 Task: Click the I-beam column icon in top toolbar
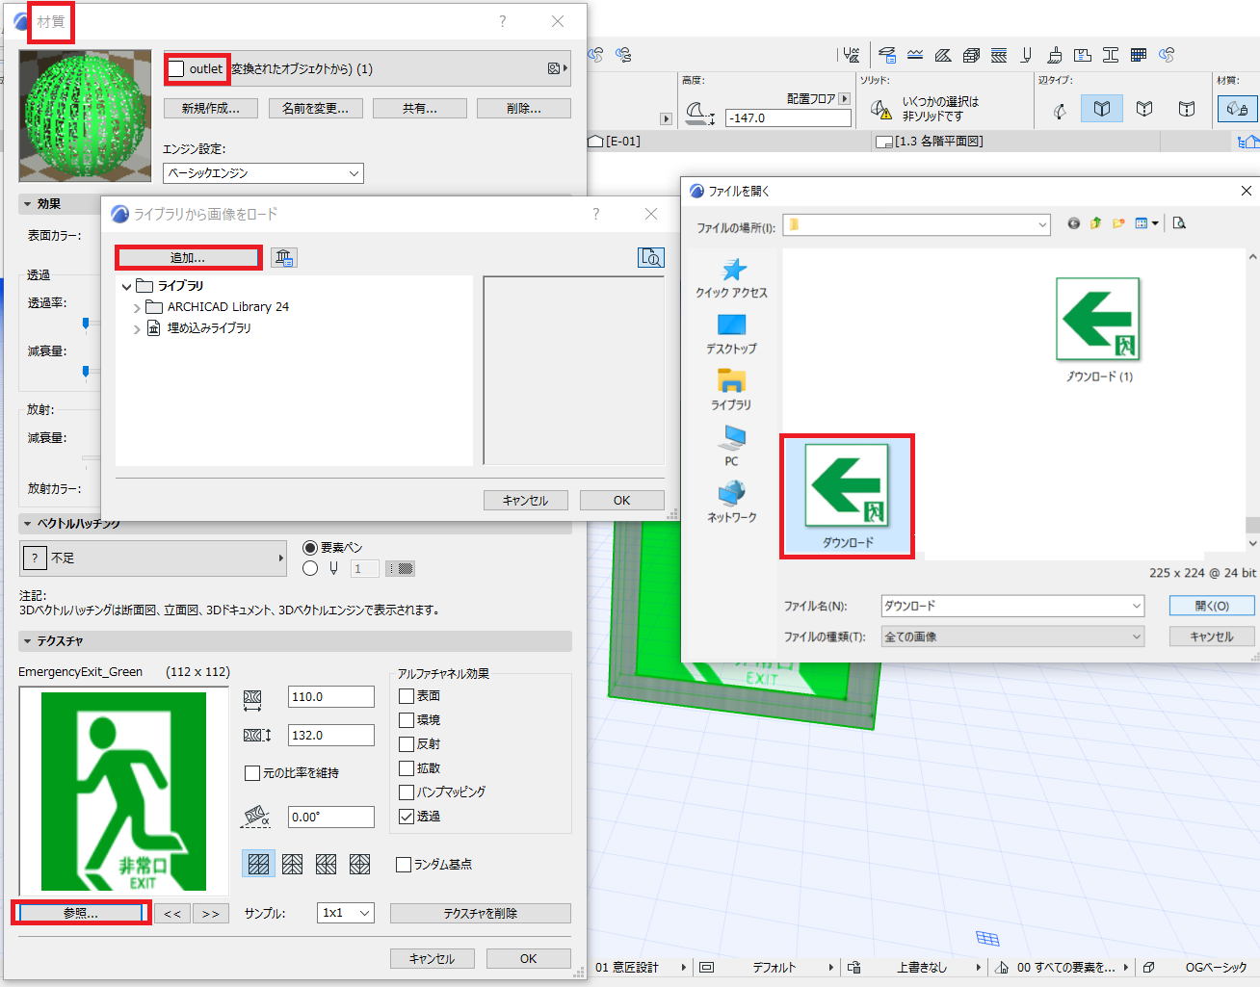click(1110, 55)
